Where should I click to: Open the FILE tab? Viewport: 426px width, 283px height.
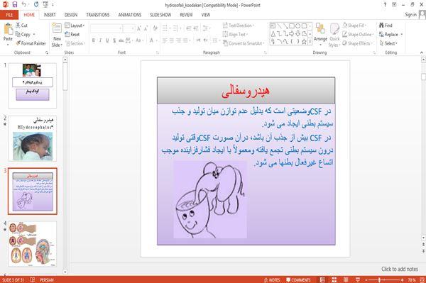click(9, 15)
